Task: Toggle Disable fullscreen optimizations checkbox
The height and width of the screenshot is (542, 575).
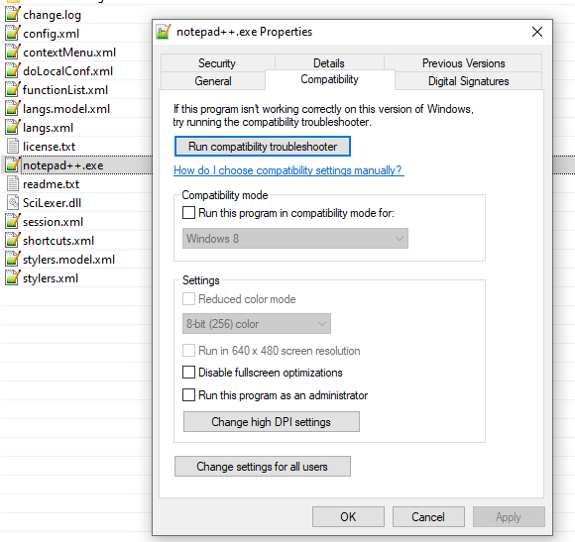Action: point(188,373)
